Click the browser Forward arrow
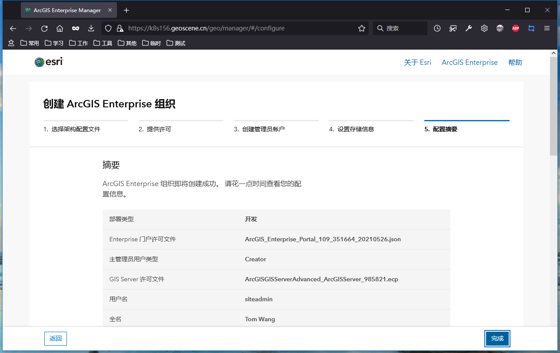This screenshot has height=353, width=560. (x=29, y=28)
